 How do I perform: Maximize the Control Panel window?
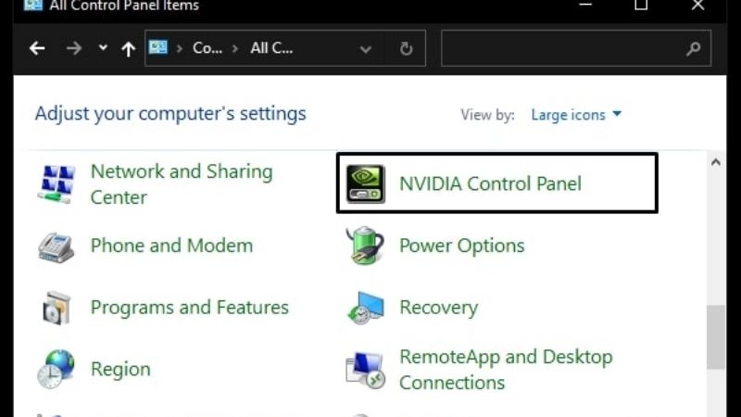click(x=641, y=5)
